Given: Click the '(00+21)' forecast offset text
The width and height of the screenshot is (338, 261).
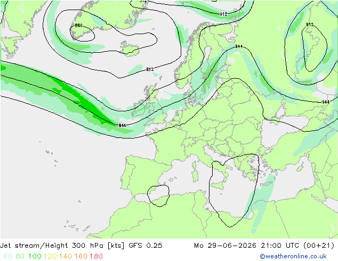Looking at the screenshot, I should tap(319, 246).
